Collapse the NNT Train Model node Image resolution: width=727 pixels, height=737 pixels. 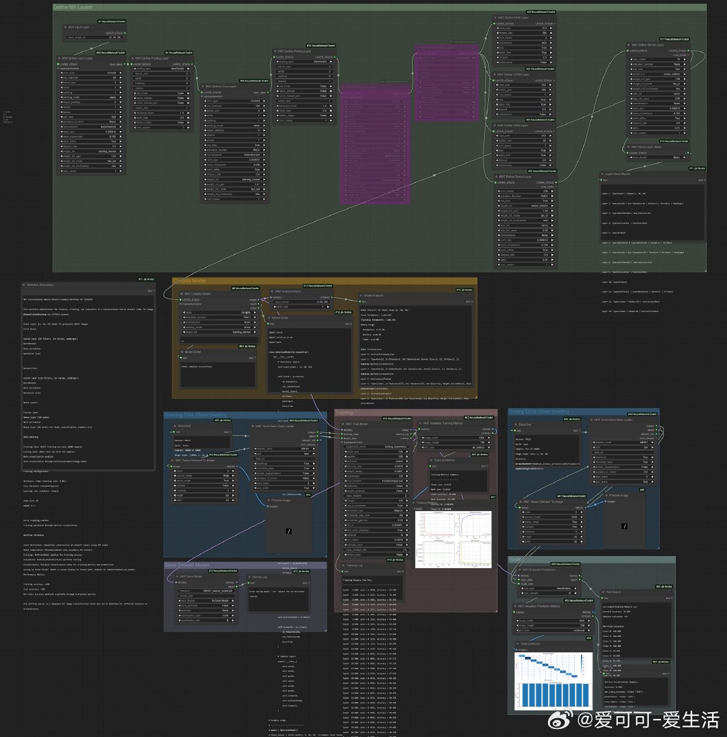[x=343, y=424]
